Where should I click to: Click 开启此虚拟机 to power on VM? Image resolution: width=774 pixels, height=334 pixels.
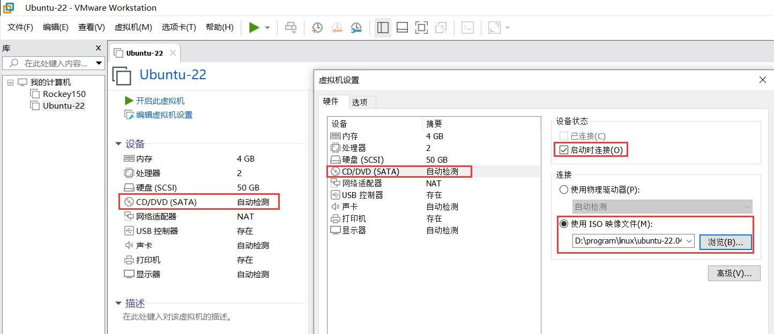160,101
